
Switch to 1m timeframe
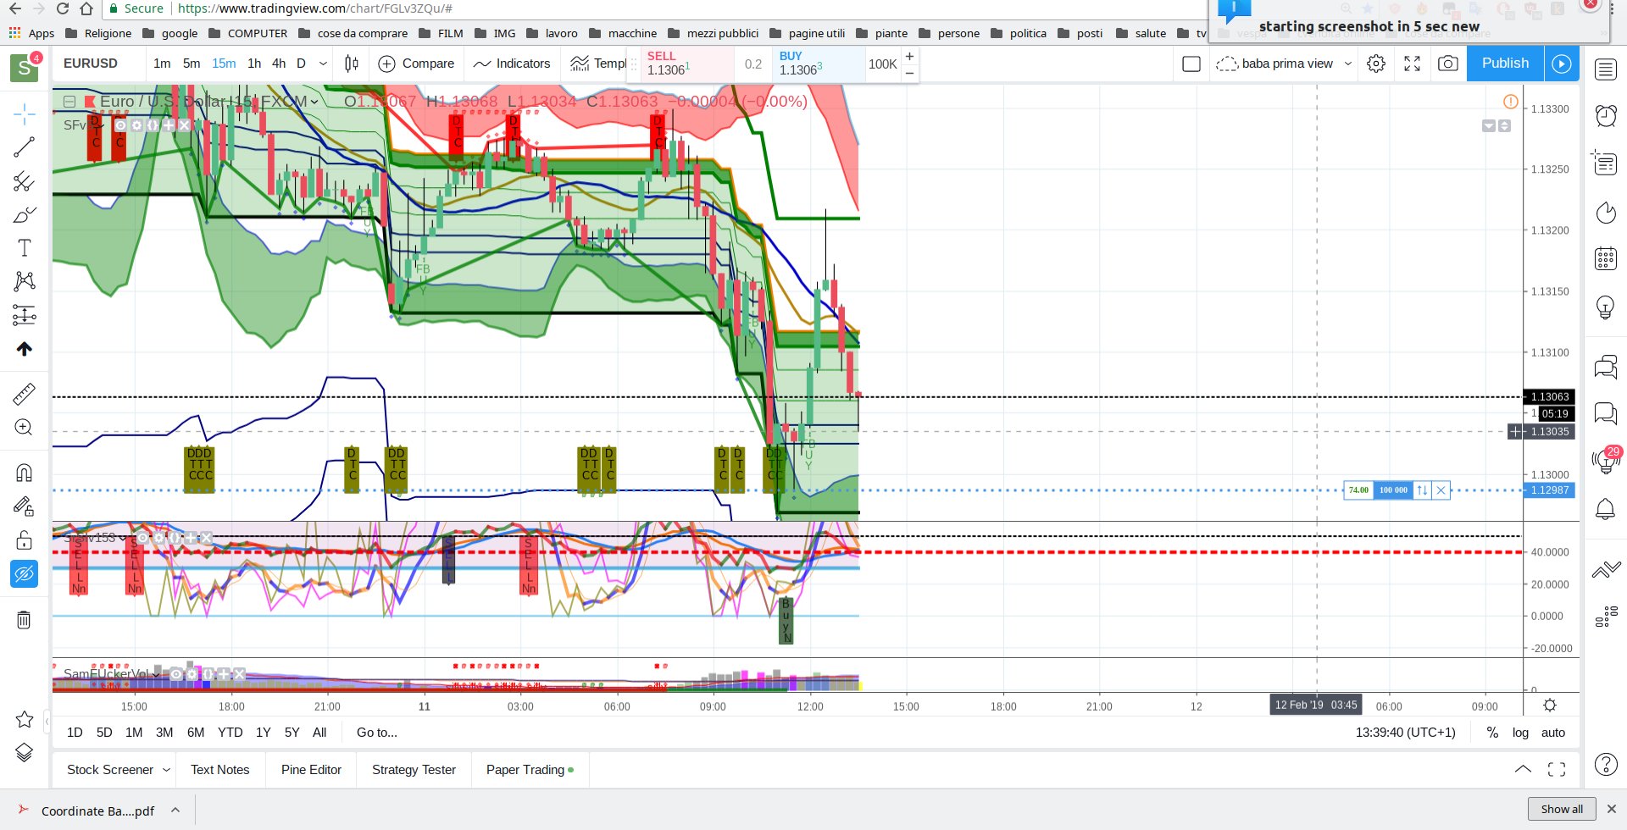162,64
